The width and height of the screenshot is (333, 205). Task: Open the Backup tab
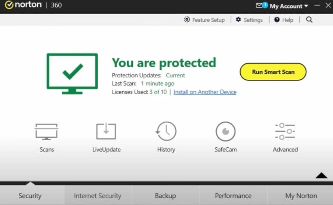(166, 196)
